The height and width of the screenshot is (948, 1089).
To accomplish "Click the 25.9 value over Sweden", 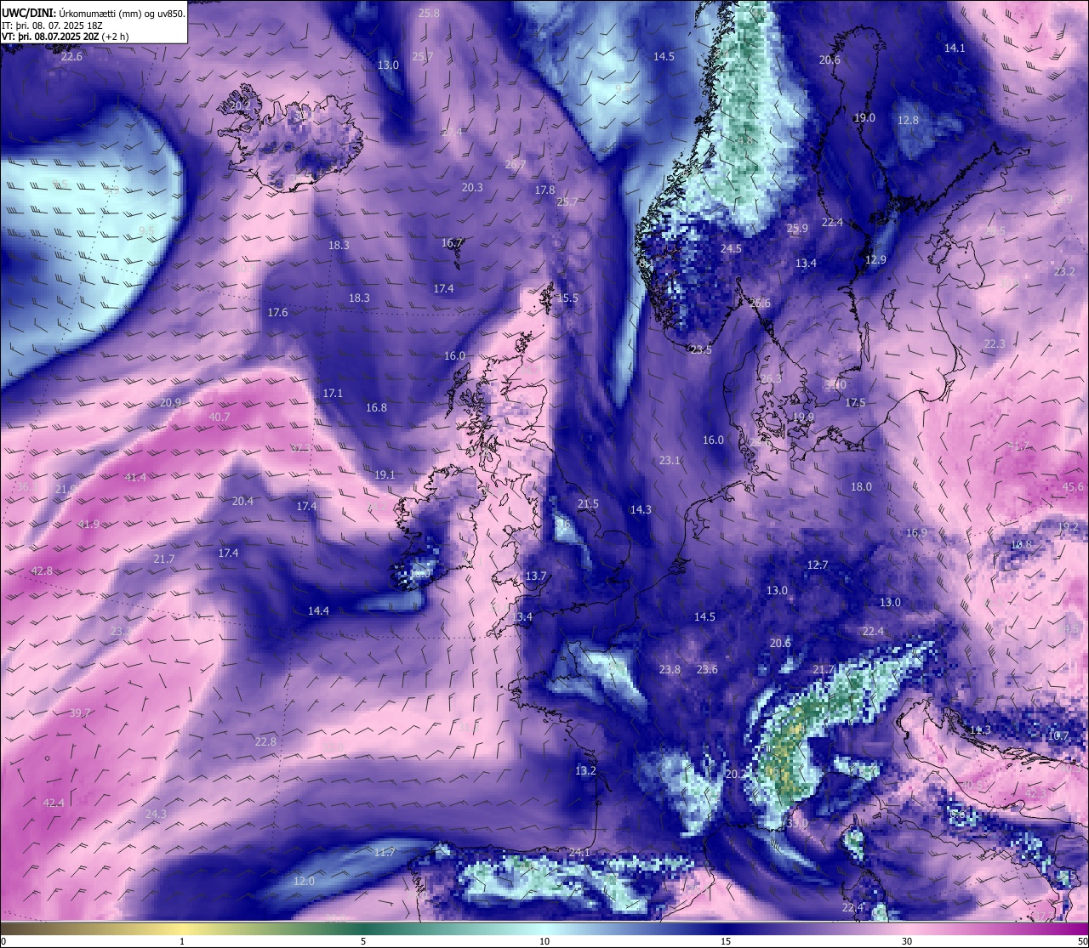I will coord(797,229).
